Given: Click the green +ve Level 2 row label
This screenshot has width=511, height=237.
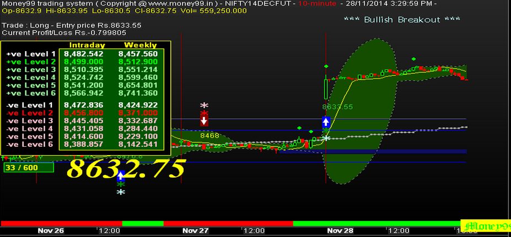Looking at the screenshot, I should [31, 62].
